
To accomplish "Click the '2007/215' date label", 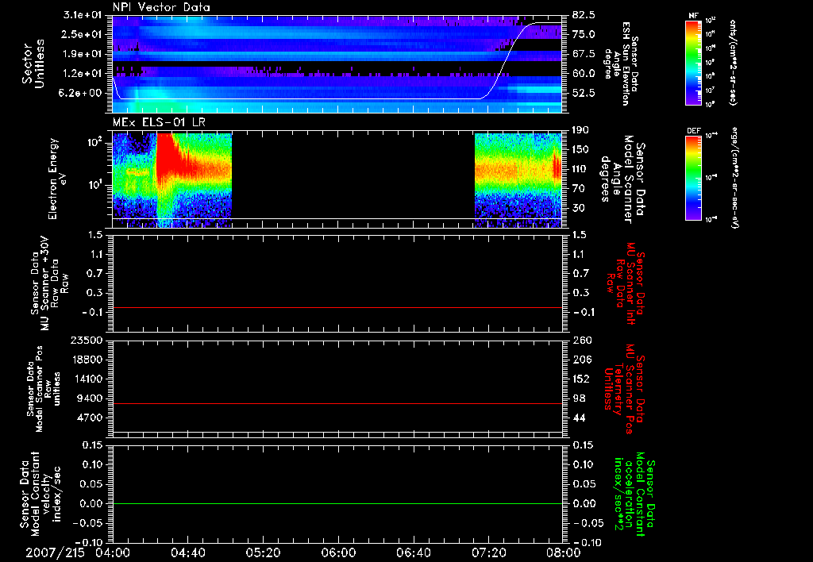I will 55,552.
